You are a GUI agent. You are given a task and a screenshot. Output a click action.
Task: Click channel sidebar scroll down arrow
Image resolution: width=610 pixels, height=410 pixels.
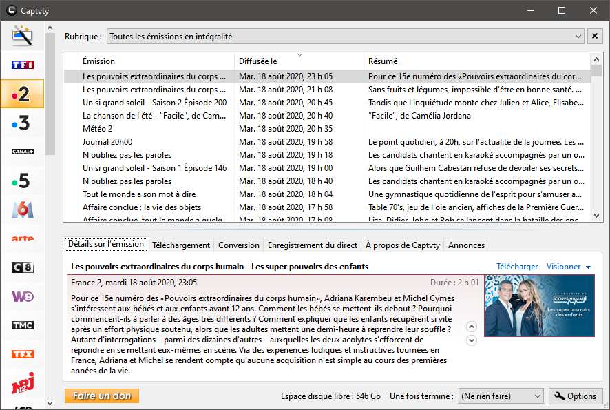(x=50, y=404)
